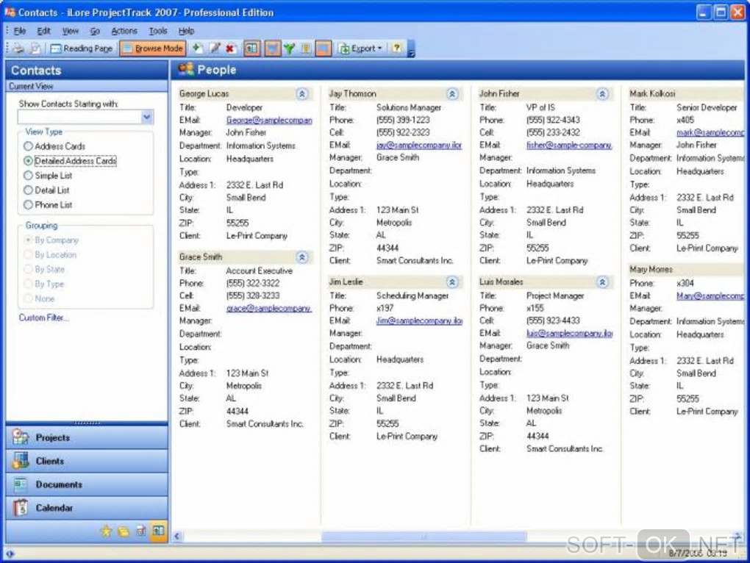
Task: Click the red X Delete contact icon
Action: [x=231, y=49]
